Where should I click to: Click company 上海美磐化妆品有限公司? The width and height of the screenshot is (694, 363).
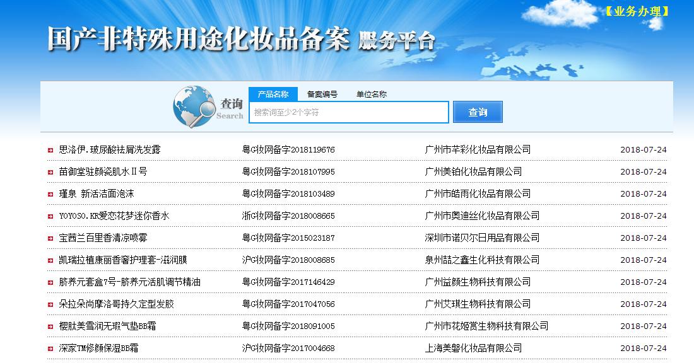coord(474,348)
